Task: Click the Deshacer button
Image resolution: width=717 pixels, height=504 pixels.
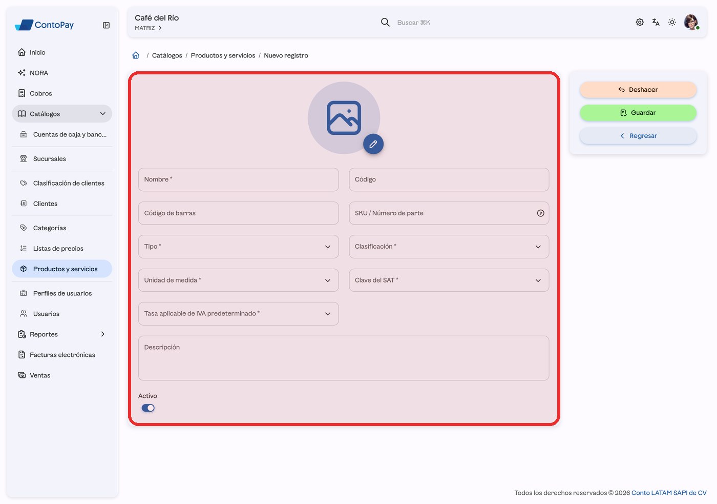Action: [638, 90]
